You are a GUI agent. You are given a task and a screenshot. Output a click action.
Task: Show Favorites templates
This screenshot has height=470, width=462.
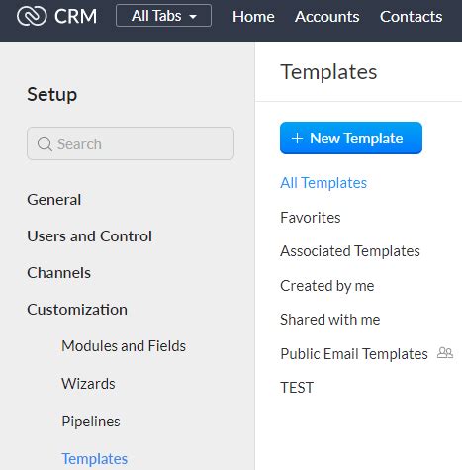(311, 218)
